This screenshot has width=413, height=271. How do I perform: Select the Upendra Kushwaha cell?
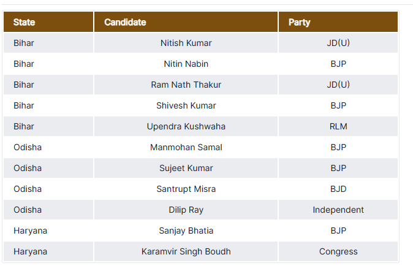tap(186, 126)
